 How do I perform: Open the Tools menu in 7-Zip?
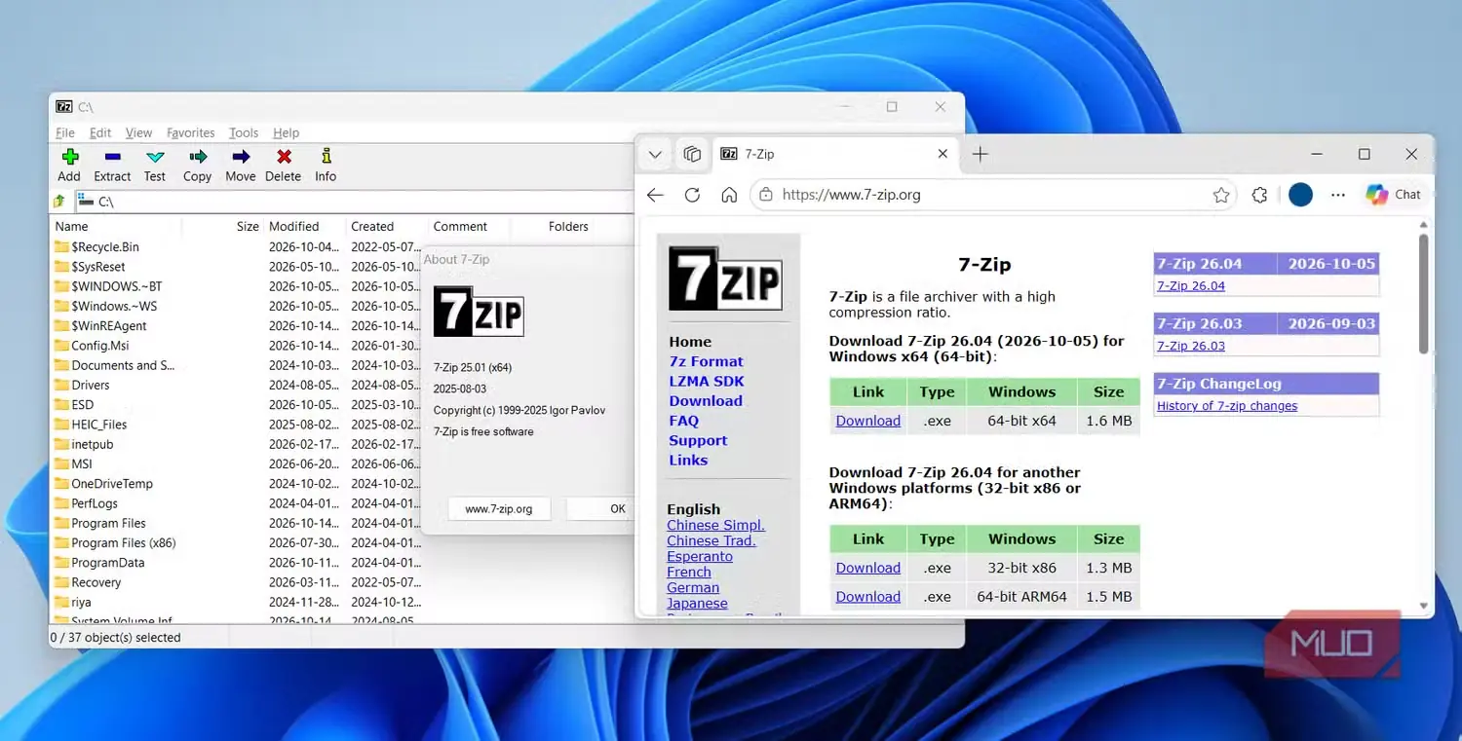[244, 132]
